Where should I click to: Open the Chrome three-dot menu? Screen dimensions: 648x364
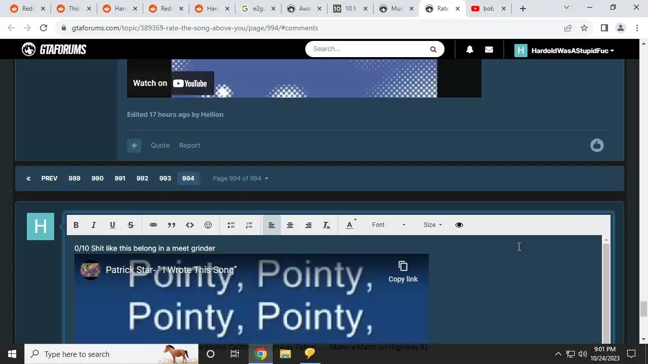[636, 28]
